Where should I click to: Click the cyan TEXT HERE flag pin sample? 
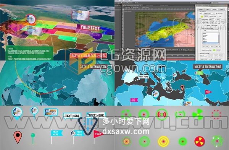56,137
